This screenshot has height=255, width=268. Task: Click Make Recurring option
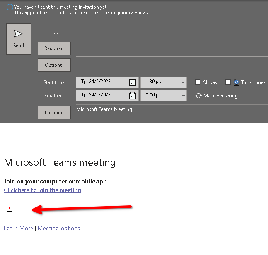[x=216, y=96]
